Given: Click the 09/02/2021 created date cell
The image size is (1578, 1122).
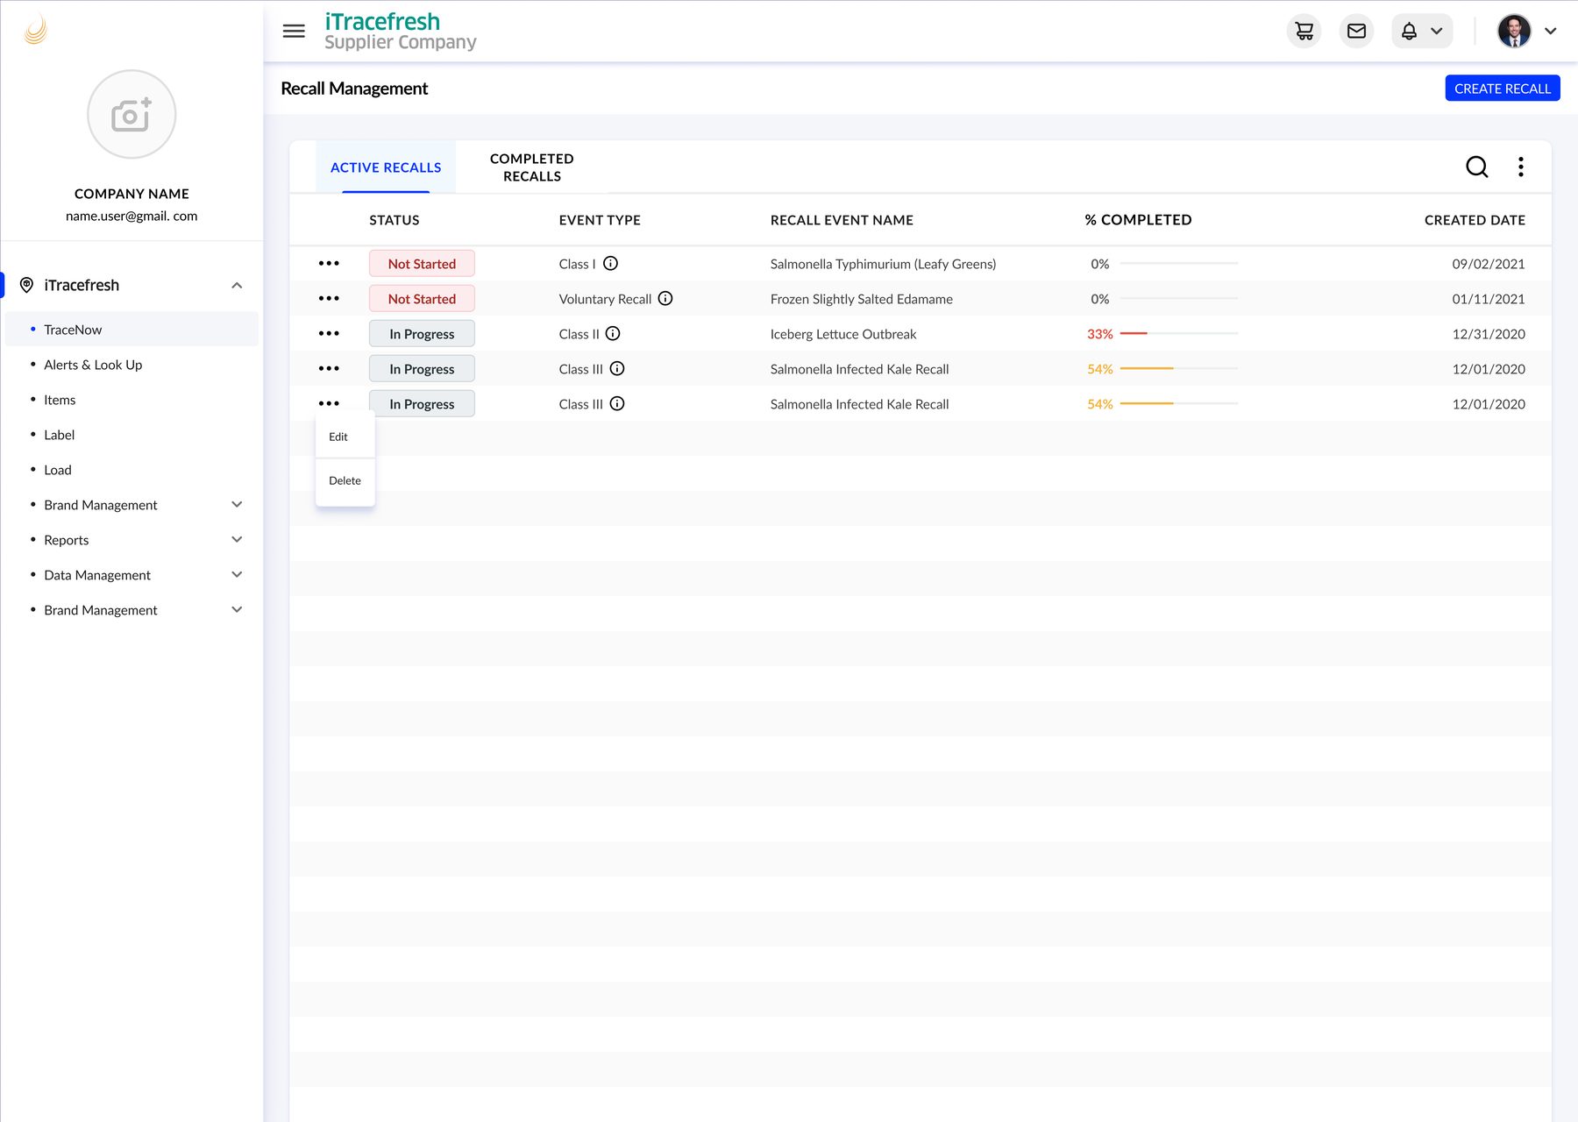Looking at the screenshot, I should tap(1488, 264).
